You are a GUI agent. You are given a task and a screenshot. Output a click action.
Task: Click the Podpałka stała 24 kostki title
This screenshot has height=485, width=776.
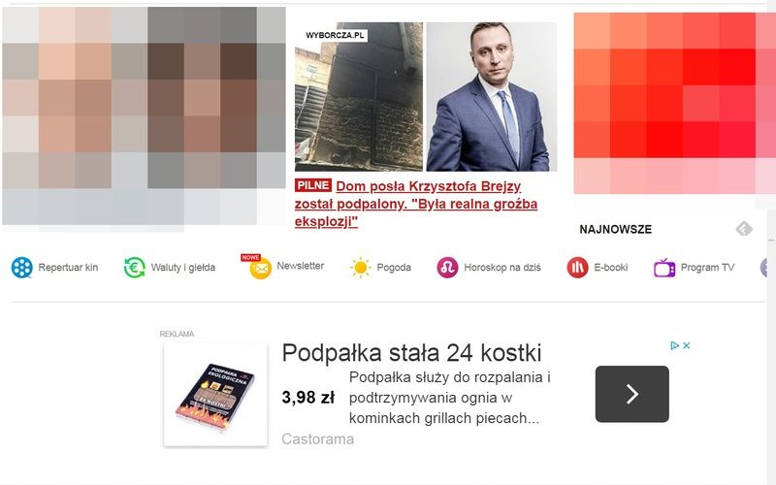pyautogui.click(x=411, y=353)
